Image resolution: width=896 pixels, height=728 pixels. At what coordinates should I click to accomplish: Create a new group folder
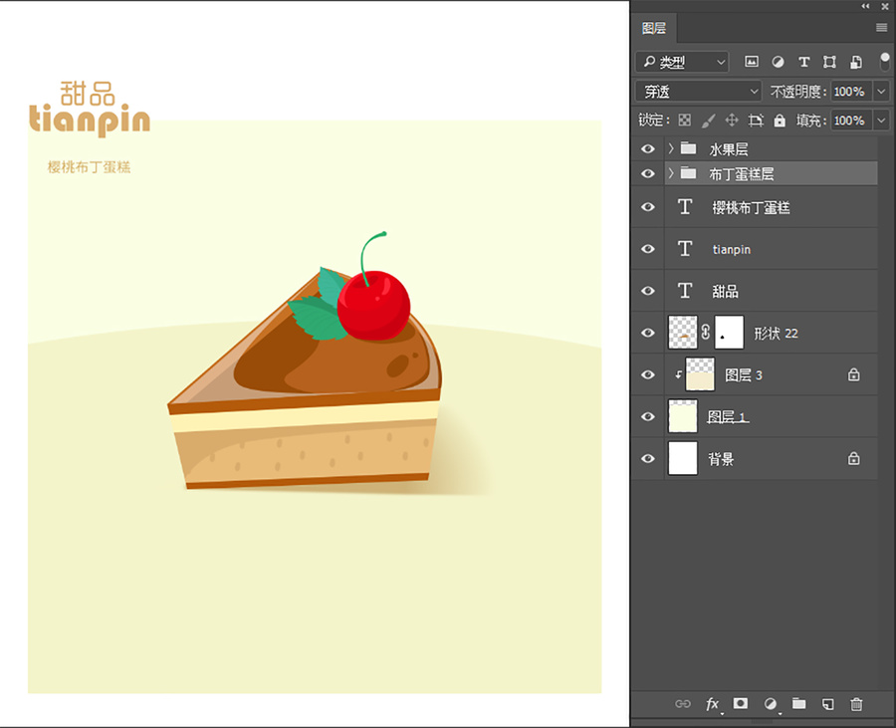click(x=798, y=703)
